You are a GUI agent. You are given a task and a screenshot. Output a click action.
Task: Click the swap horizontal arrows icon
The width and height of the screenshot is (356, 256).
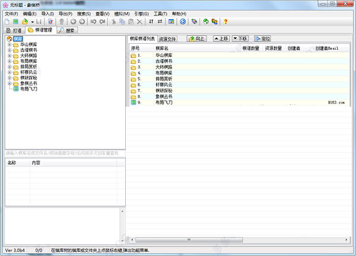(160, 22)
